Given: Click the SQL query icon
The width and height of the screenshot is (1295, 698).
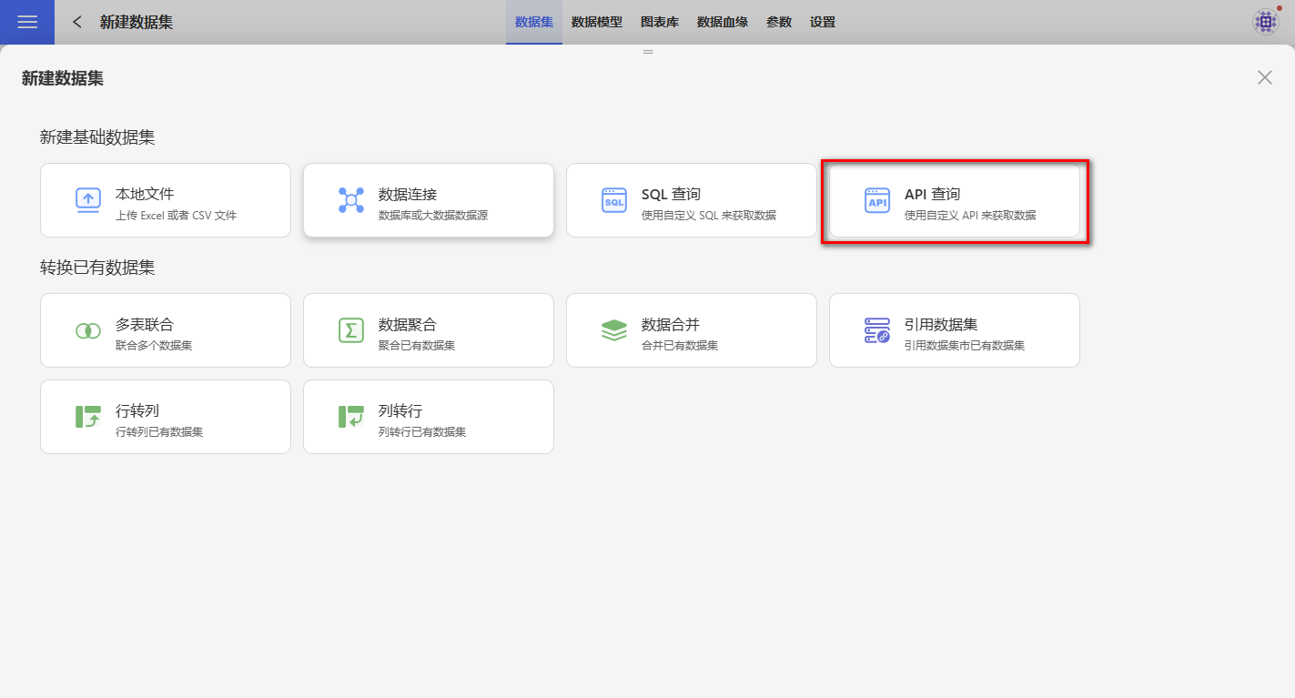Looking at the screenshot, I should click(x=614, y=200).
